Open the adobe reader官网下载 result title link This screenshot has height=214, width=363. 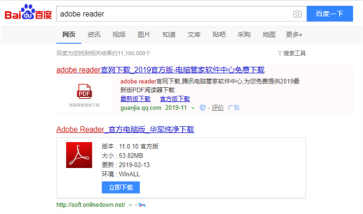coord(160,70)
